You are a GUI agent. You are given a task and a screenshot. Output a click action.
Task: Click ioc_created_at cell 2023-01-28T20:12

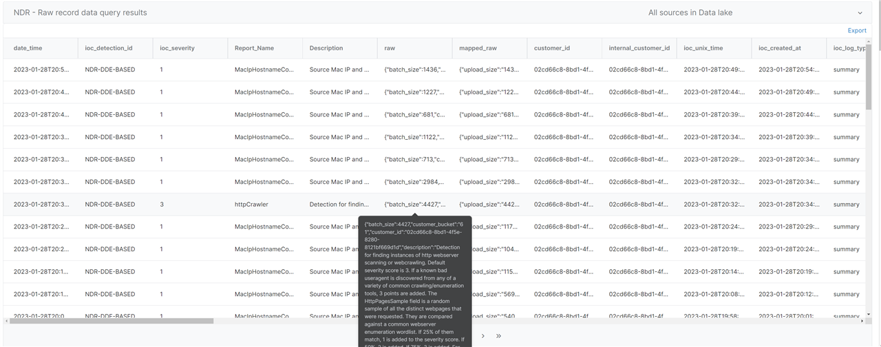(x=789, y=294)
